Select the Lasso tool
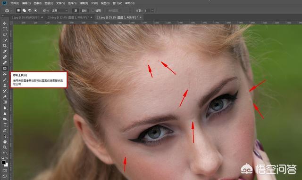 [5, 34]
